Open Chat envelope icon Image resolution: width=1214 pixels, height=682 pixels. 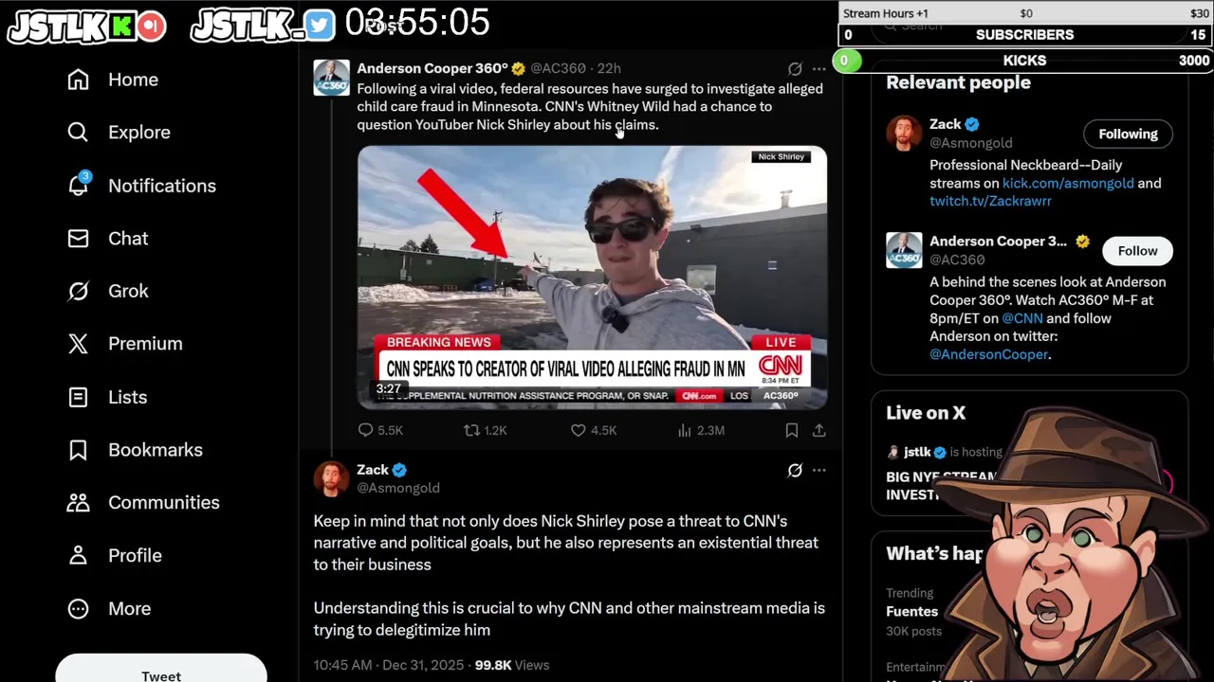tap(78, 239)
